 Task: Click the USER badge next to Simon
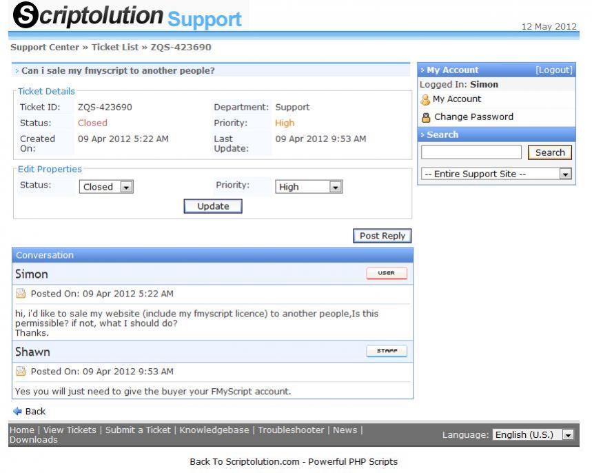[x=386, y=273]
